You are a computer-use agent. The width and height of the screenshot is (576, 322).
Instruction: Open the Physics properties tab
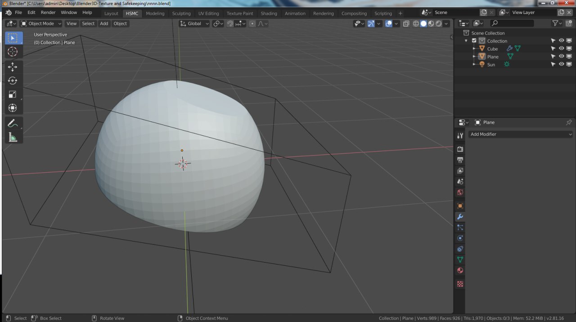(x=460, y=238)
